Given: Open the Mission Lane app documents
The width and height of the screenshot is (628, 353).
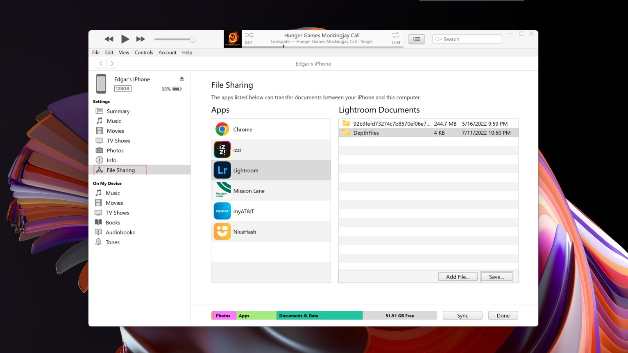Looking at the screenshot, I should 249,191.
